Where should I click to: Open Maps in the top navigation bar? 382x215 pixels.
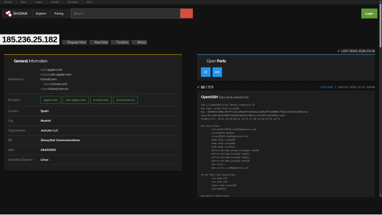point(24,2)
